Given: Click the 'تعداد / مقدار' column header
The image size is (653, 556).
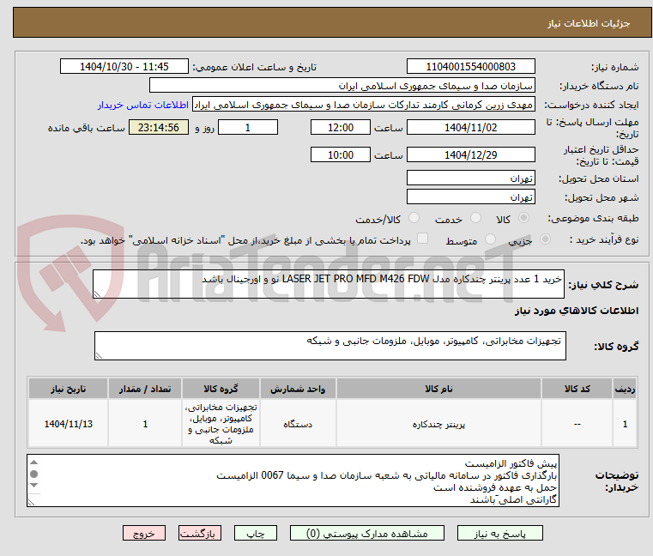Looking at the screenshot, I should [x=145, y=389].
